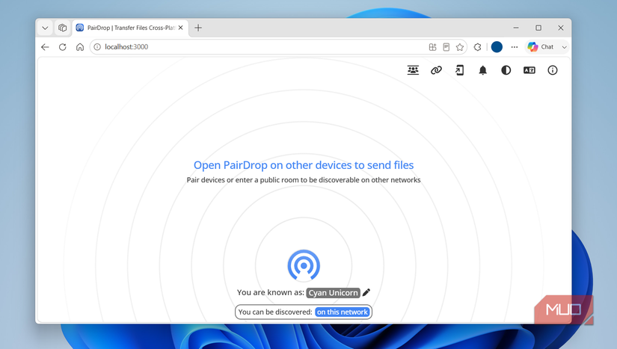Enable notifications with the bell icon
Screen dimensions: 617x349
tap(483, 70)
